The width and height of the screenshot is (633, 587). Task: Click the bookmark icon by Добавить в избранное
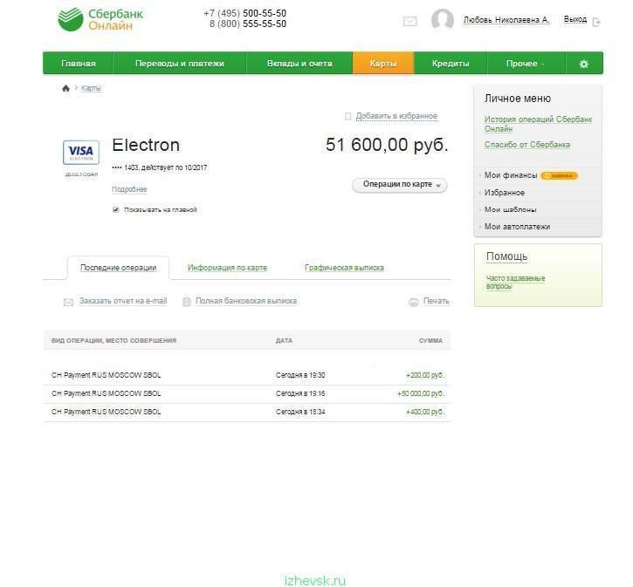(348, 117)
